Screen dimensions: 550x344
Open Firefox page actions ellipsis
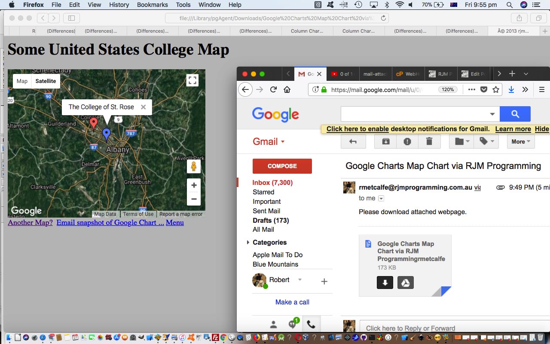click(x=471, y=89)
